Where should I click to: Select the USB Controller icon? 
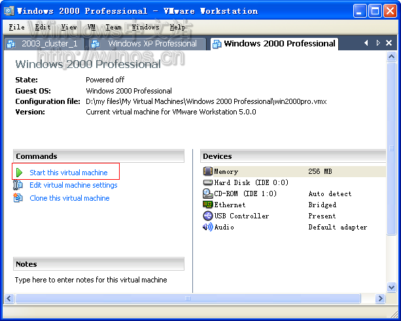tap(207, 216)
